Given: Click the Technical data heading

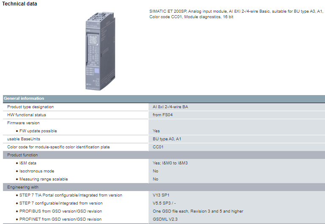Looking at the screenshot, I should pos(19,4).
